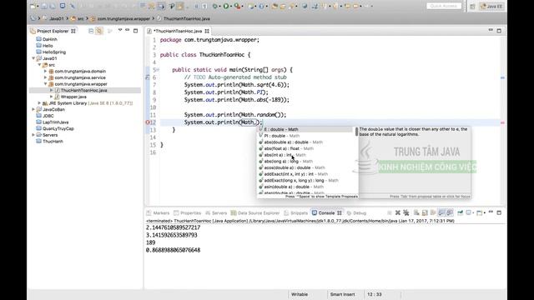Expand the Servers project node

click(x=33, y=135)
